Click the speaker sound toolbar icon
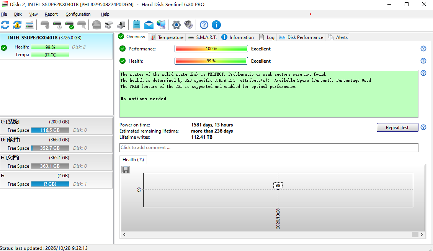The width and height of the screenshot is (433, 251). [188, 25]
